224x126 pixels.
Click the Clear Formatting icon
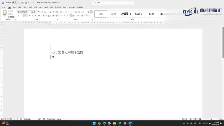click(50, 12)
